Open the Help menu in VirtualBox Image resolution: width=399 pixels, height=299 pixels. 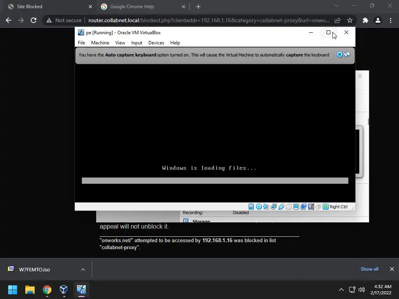point(175,43)
